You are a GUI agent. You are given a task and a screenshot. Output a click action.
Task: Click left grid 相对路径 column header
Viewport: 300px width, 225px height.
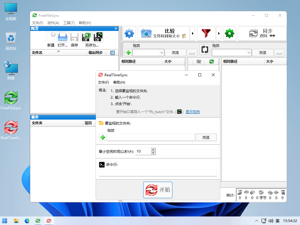pyautogui.click(x=141, y=62)
